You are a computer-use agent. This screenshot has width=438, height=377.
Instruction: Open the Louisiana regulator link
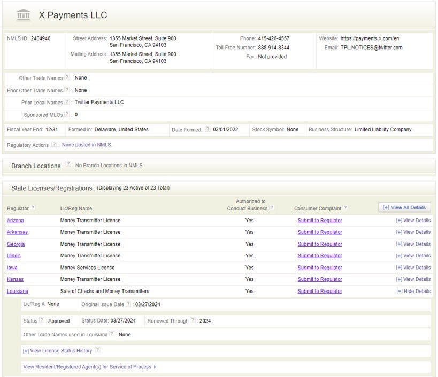18,292
